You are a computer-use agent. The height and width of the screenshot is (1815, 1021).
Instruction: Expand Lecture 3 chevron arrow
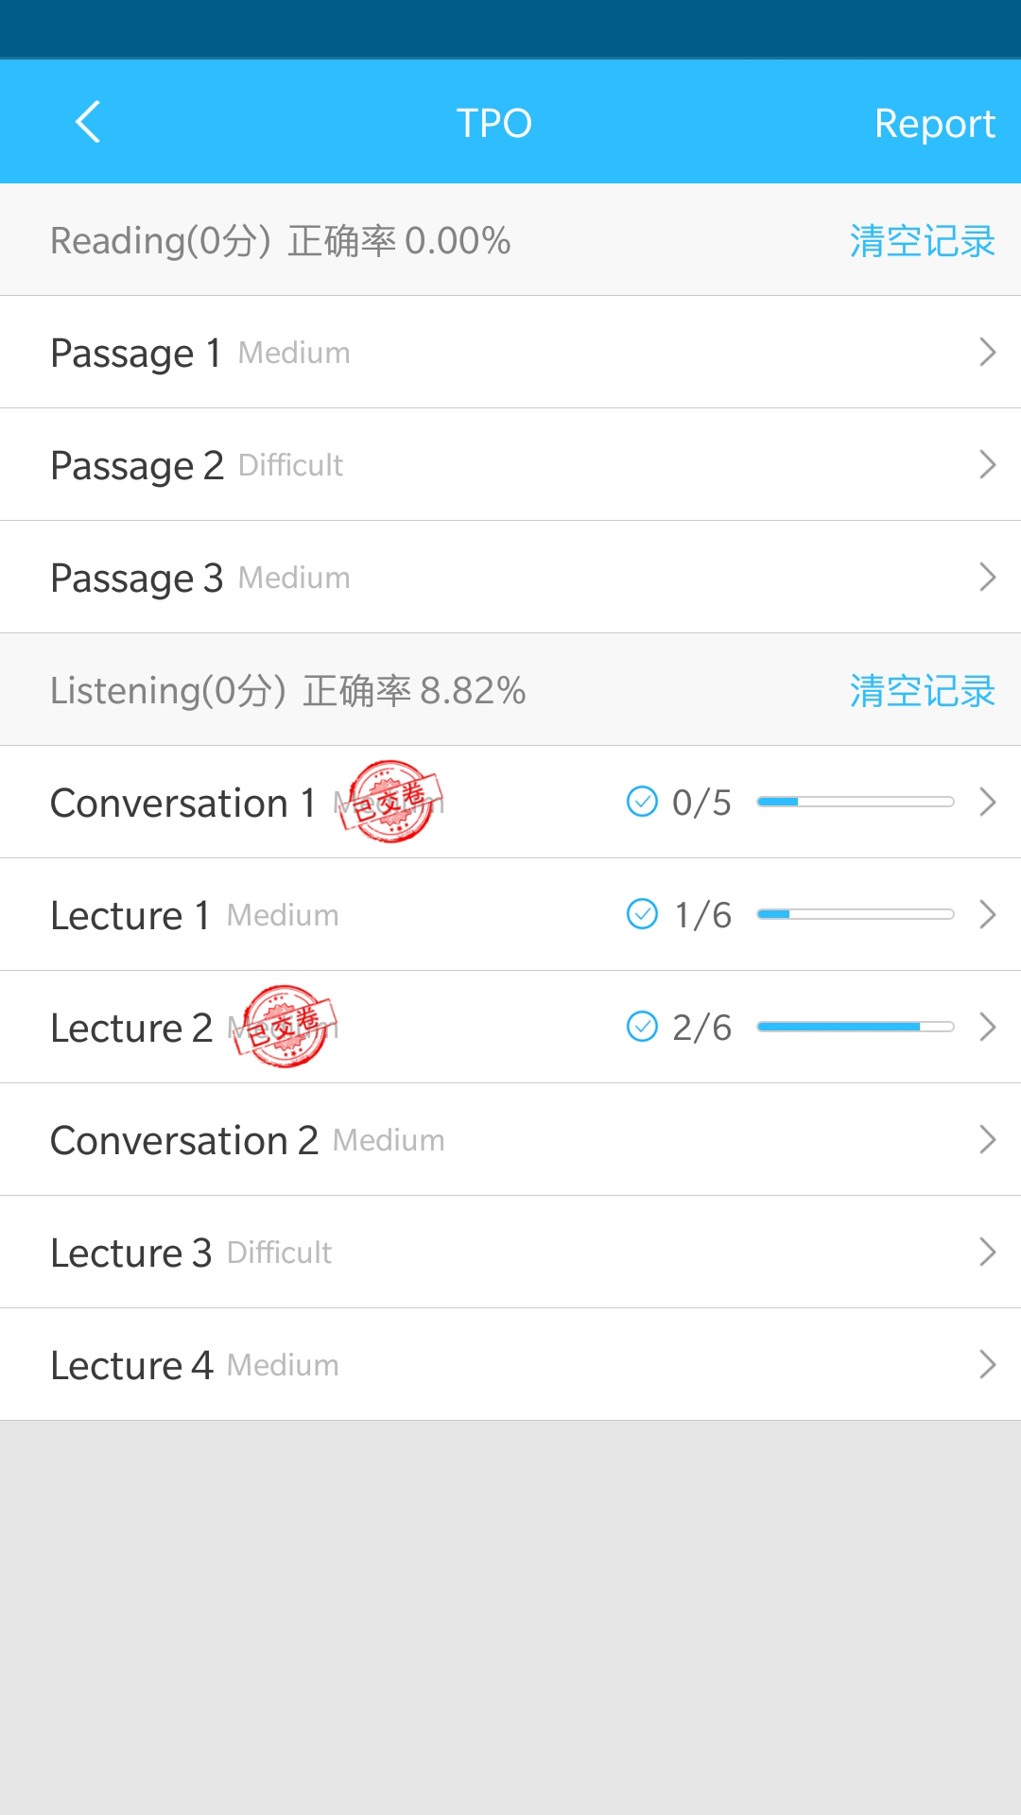coord(987,1252)
